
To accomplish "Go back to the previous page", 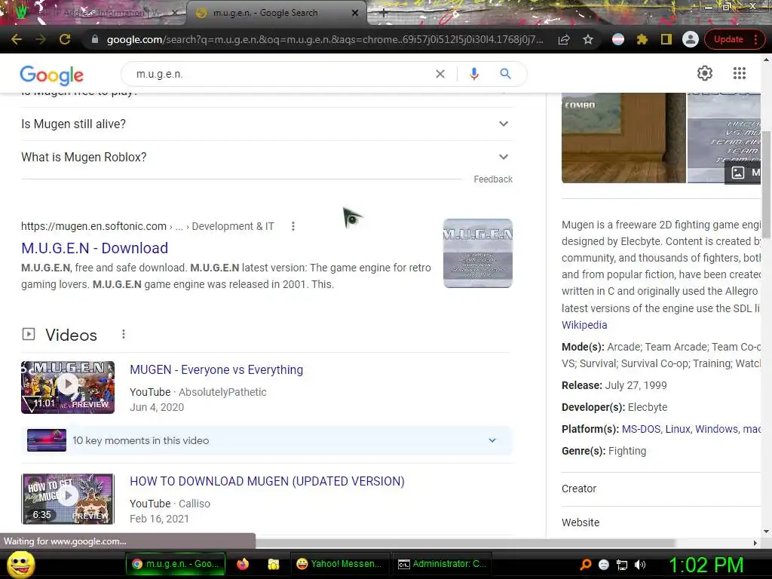I will [17, 39].
